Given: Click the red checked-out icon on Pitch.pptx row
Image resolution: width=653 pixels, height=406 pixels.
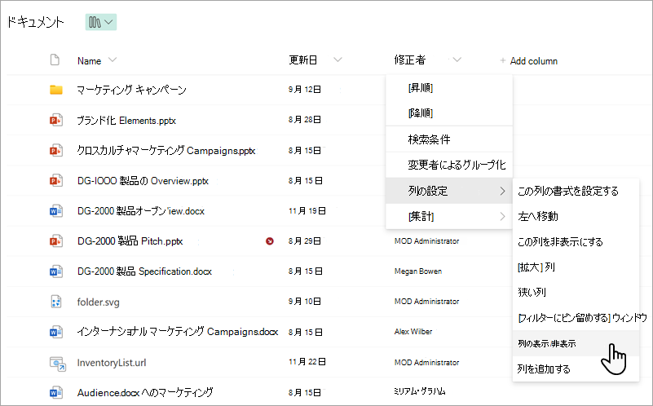Looking at the screenshot, I should (270, 241).
